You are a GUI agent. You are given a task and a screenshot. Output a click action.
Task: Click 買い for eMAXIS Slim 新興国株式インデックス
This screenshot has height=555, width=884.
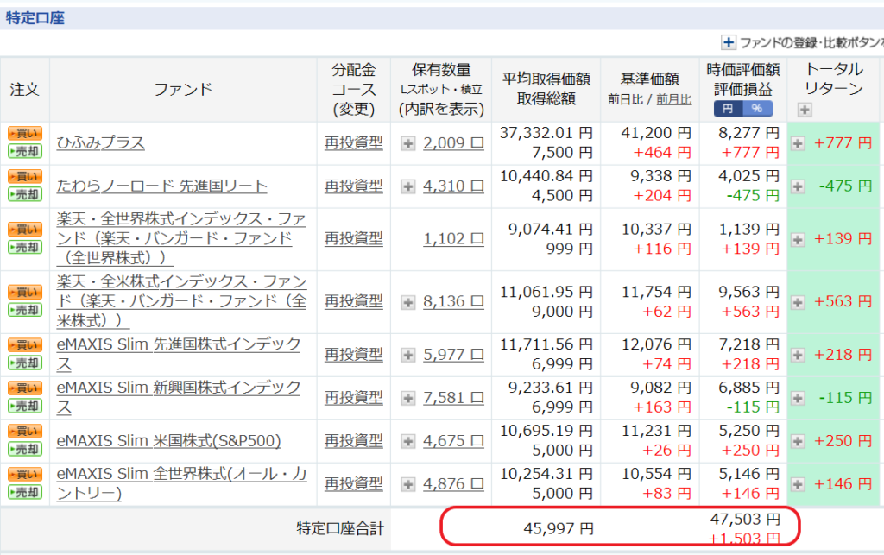click(x=25, y=388)
